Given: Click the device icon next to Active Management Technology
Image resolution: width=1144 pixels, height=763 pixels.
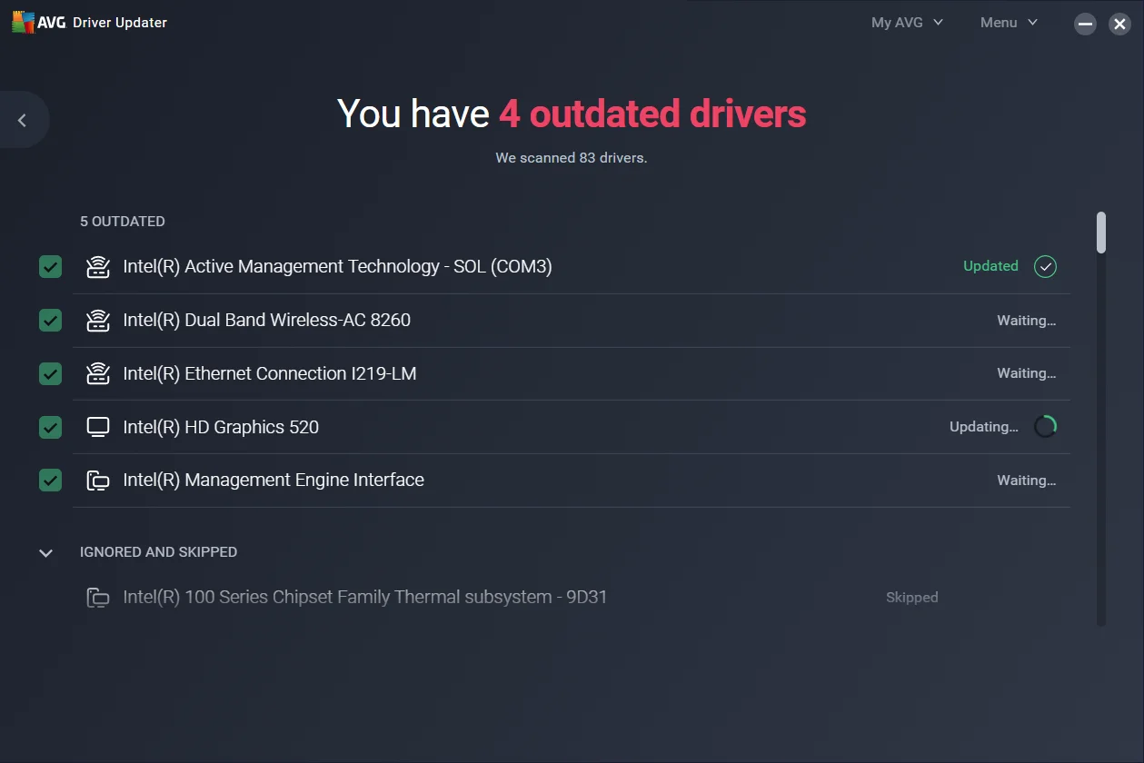Looking at the screenshot, I should coord(97,266).
